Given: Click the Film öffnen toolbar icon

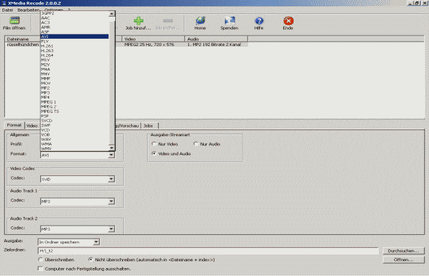Looking at the screenshot, I should coord(15,21).
